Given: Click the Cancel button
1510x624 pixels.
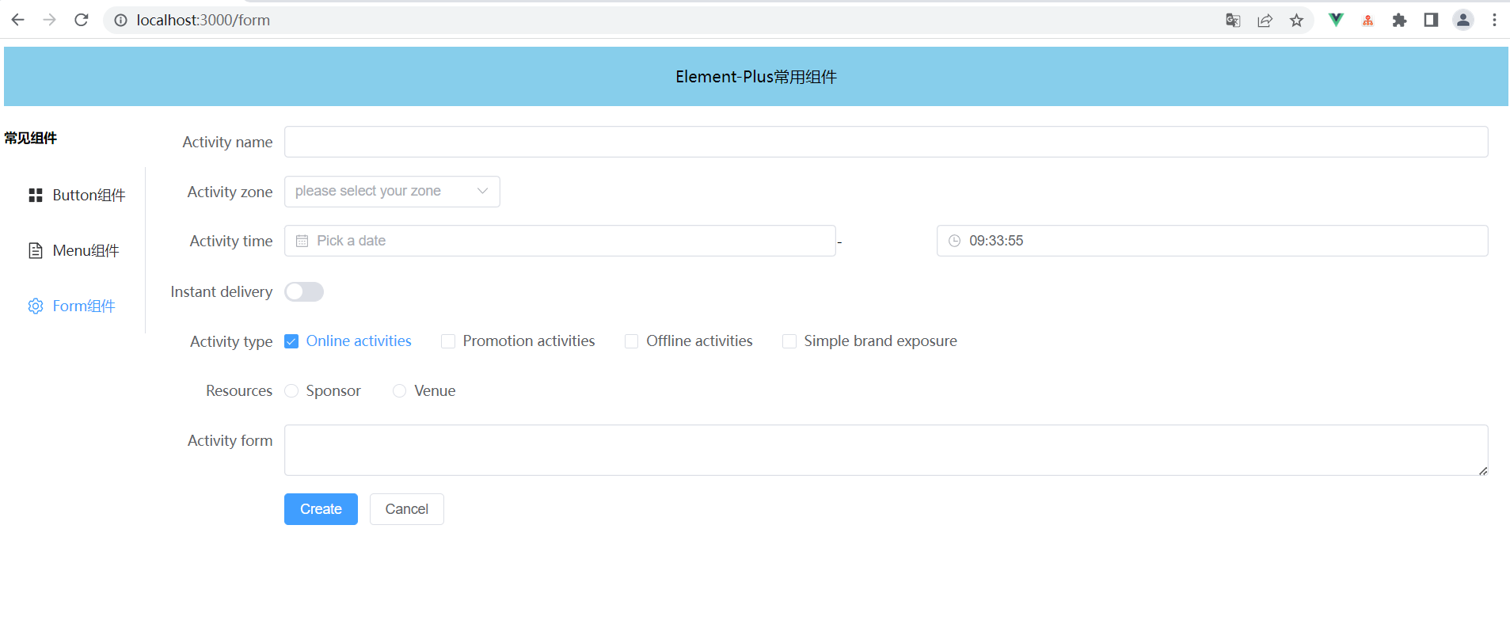Looking at the screenshot, I should (407, 509).
